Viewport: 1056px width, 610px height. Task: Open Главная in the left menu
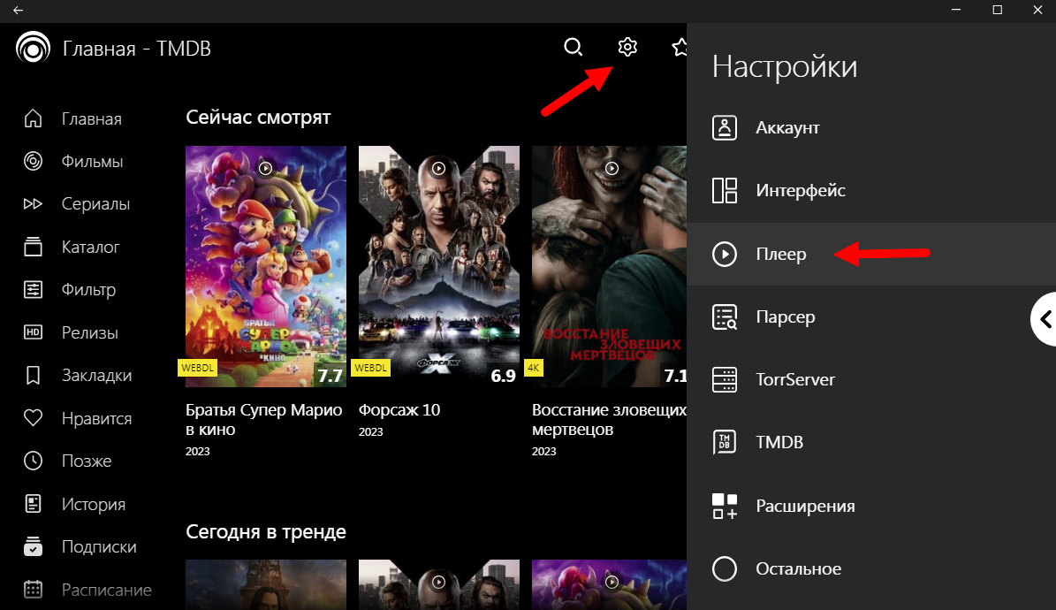click(92, 118)
